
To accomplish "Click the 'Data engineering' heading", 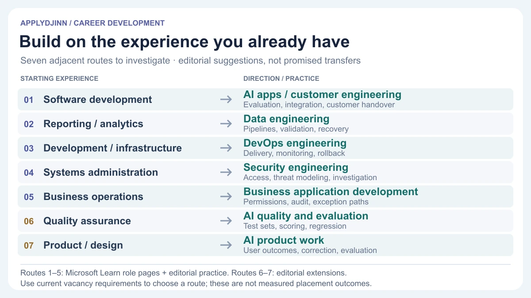I will pyautogui.click(x=286, y=119).
